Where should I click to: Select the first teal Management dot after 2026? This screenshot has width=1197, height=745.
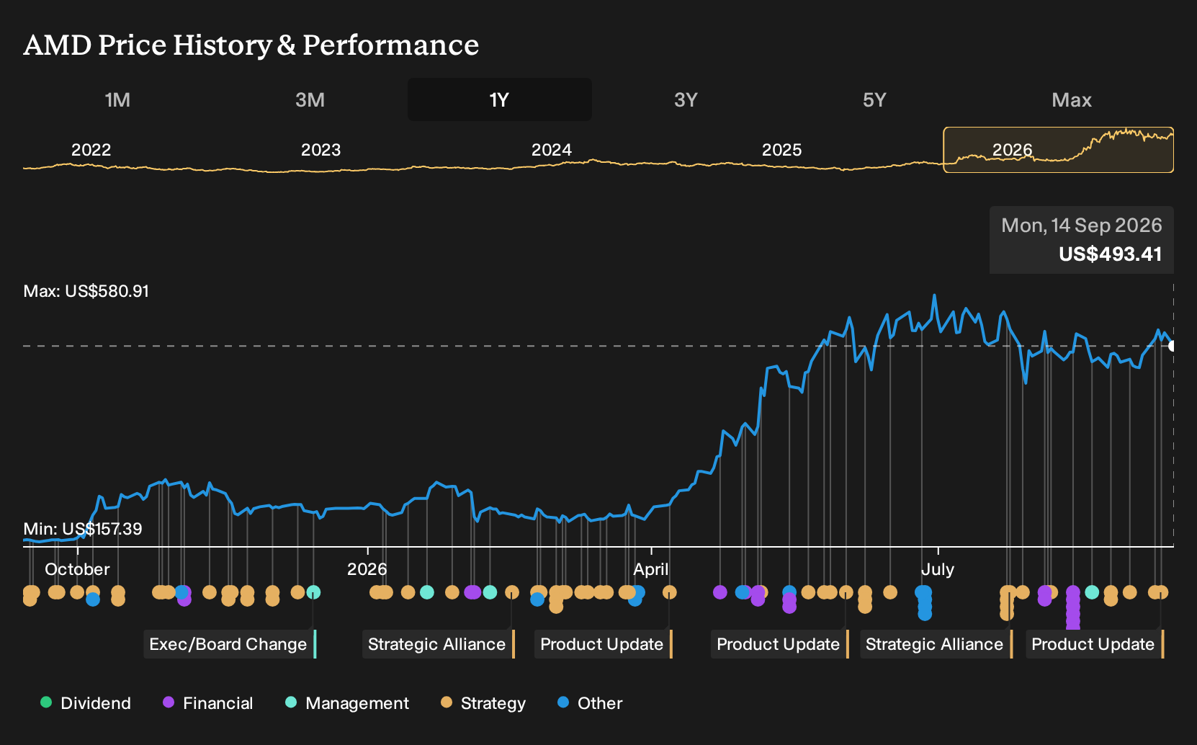click(426, 592)
